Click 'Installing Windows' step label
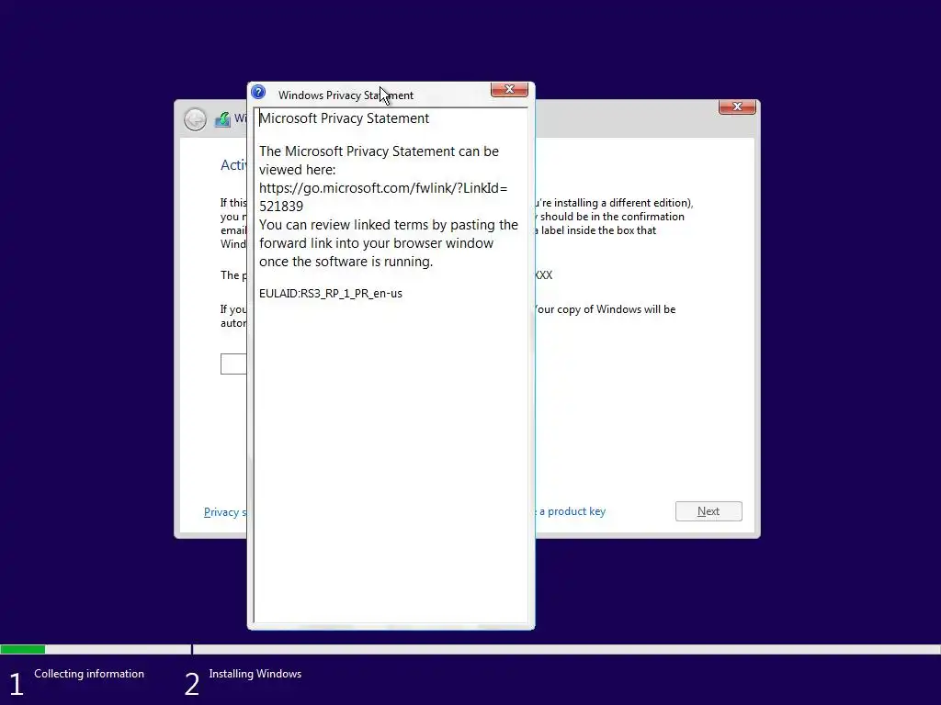This screenshot has height=705, width=941. (x=255, y=674)
